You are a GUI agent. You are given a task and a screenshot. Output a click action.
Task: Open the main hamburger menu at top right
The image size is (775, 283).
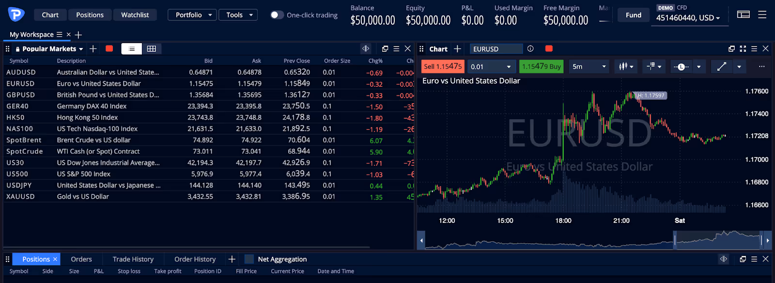tap(762, 15)
